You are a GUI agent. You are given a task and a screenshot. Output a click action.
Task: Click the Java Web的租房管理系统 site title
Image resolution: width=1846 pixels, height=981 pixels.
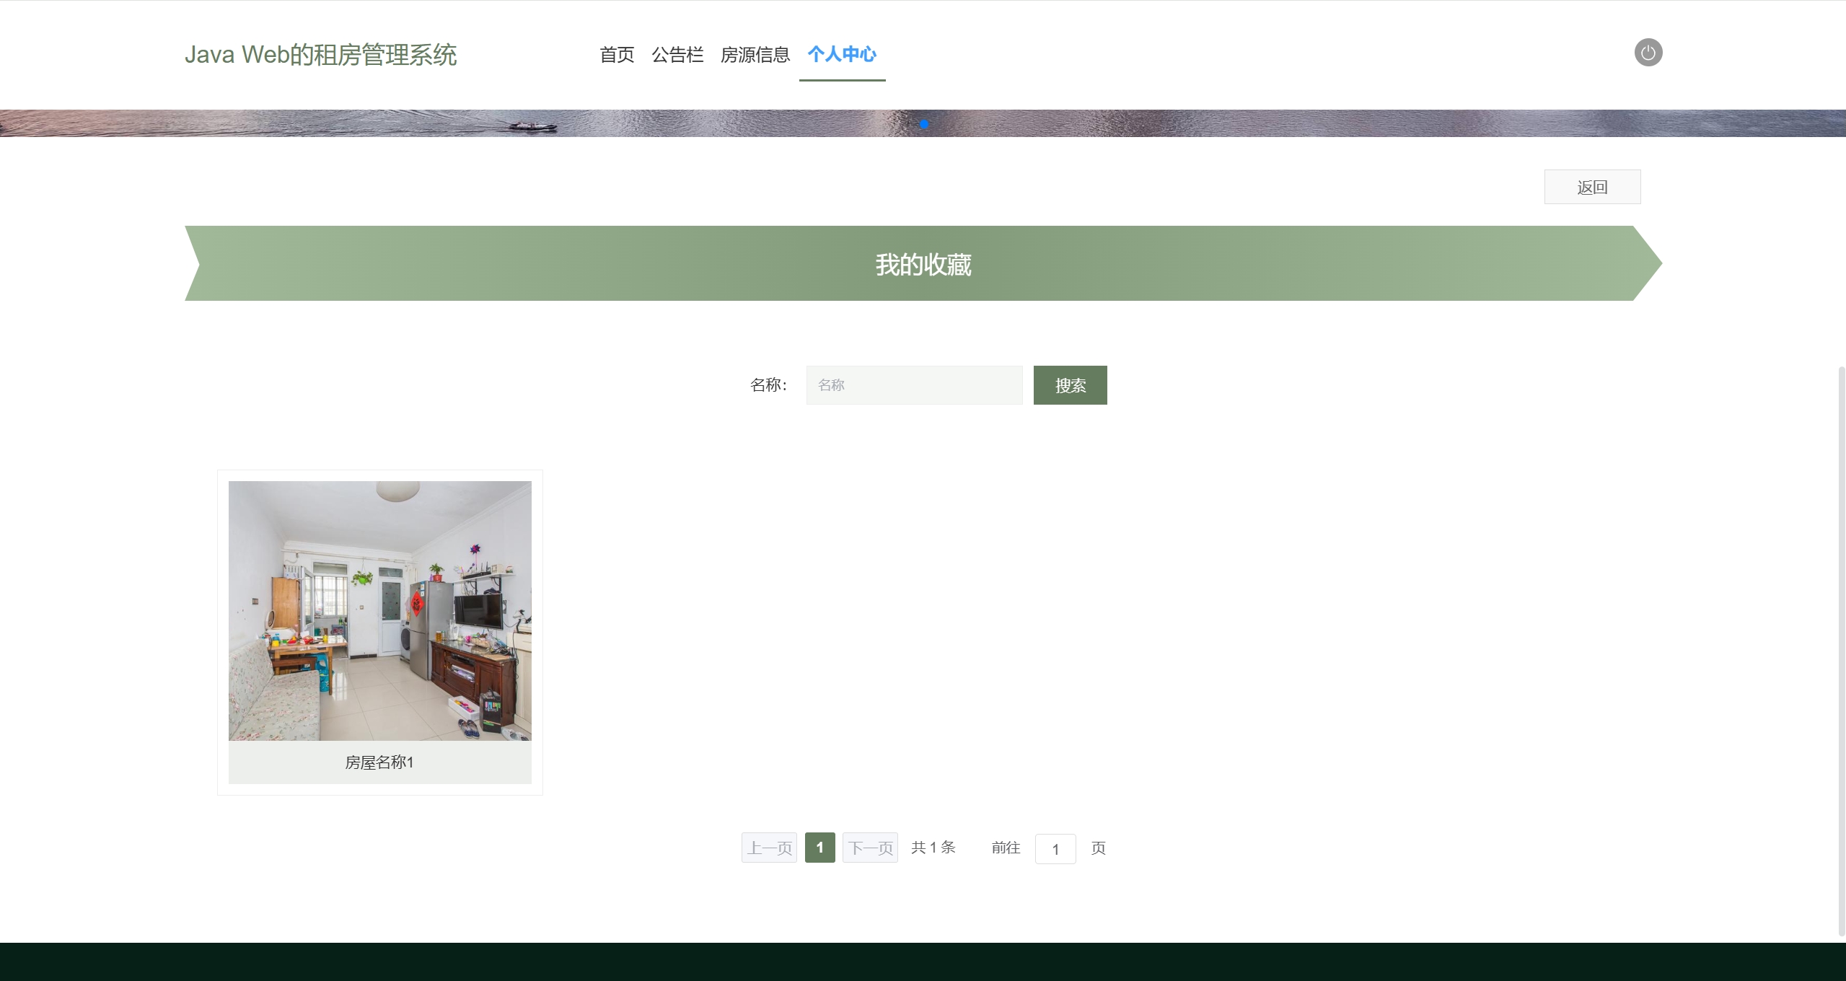tap(320, 55)
